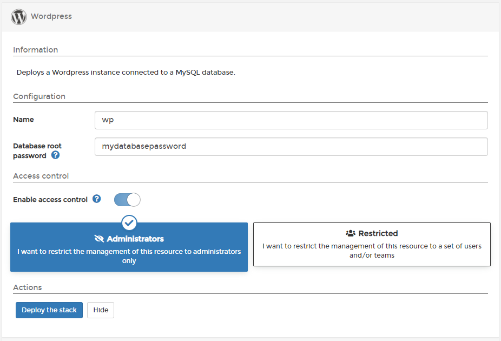This screenshot has height=341, width=501.
Task: Click the Configuration section heading
Action: [39, 96]
